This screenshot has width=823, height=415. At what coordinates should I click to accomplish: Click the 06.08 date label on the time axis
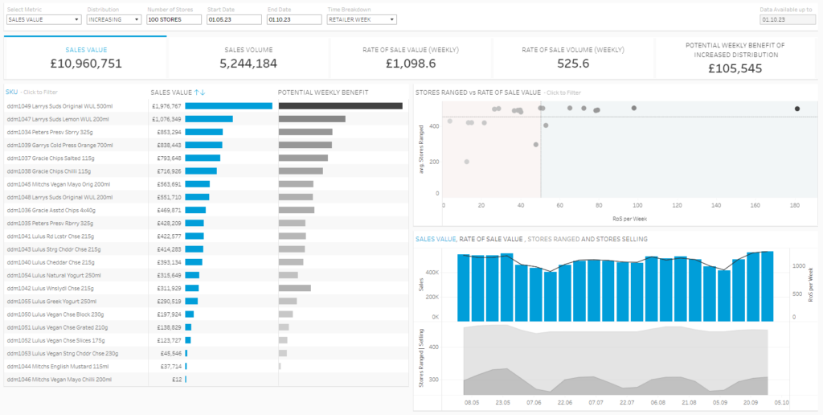657,402
